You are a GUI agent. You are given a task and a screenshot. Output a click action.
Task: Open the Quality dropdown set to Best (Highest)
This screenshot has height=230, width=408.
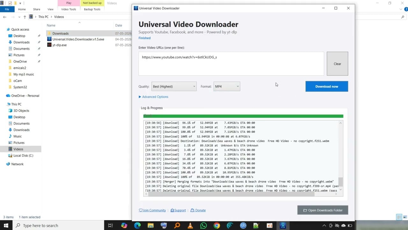pos(174,86)
